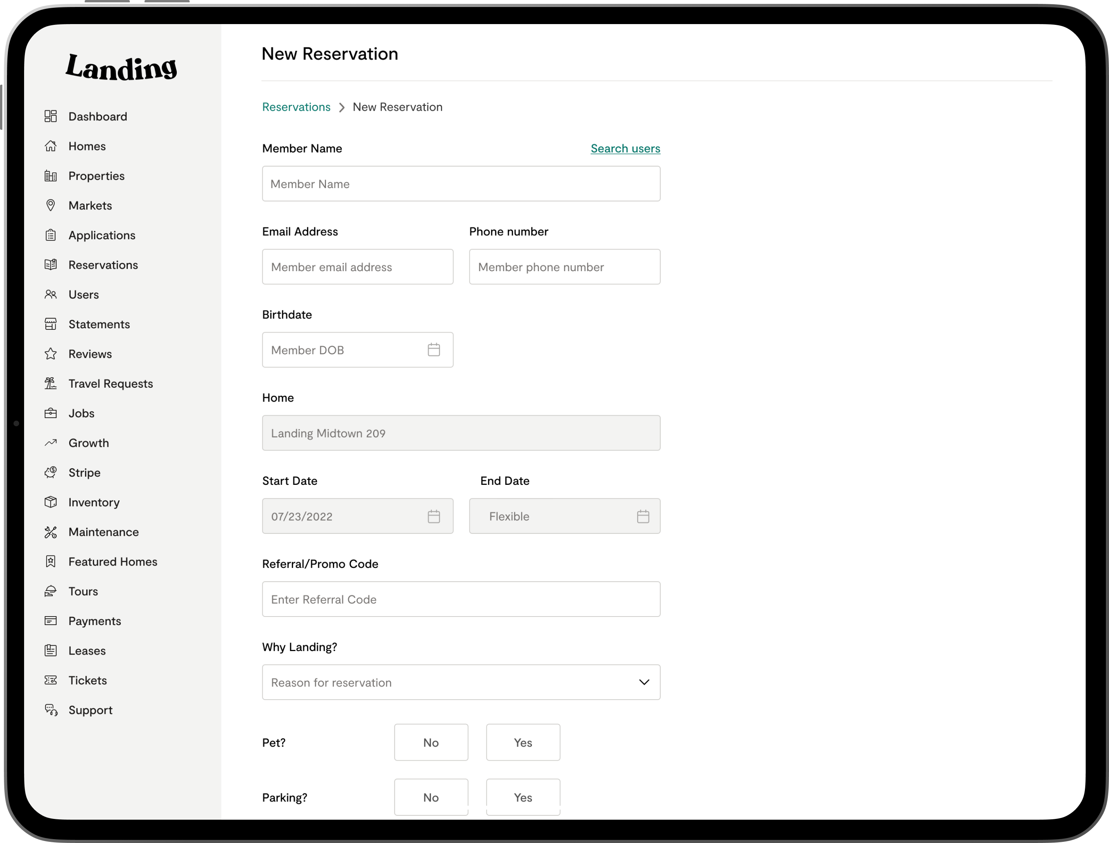
Task: Select No for Pet question
Action: coord(431,742)
